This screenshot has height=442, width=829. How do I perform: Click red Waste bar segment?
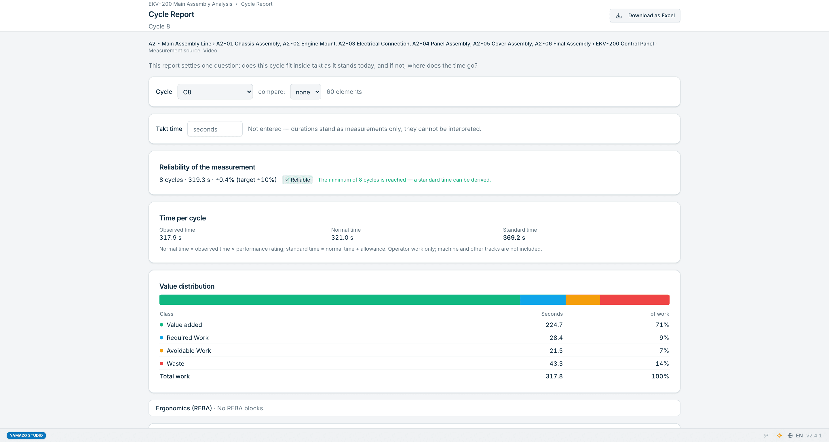point(635,300)
